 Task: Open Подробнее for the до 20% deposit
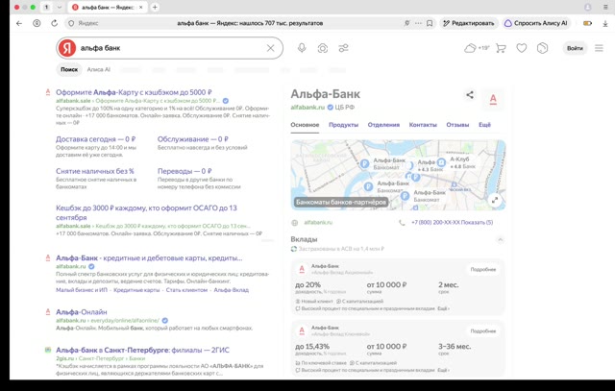[483, 269]
